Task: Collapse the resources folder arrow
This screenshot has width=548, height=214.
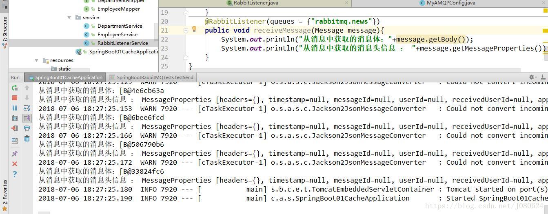Action: tap(37, 60)
